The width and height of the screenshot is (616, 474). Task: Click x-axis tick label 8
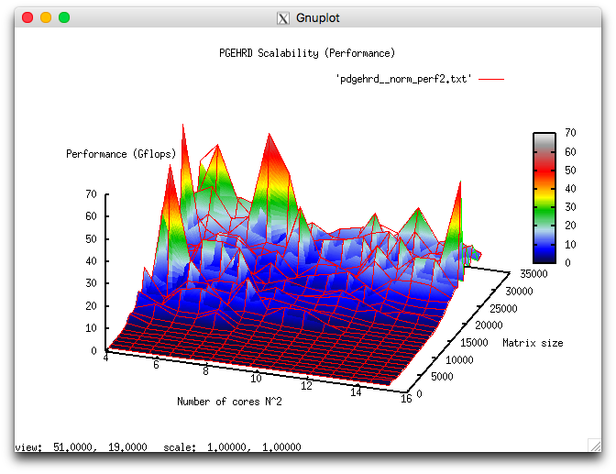point(205,371)
